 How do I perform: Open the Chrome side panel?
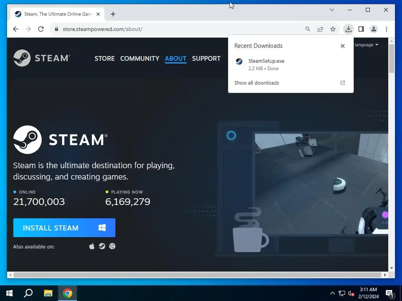(361, 29)
